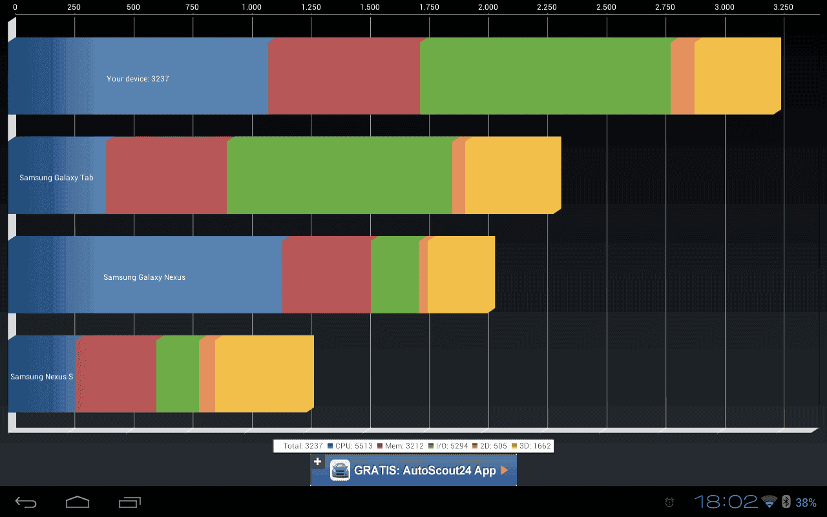The height and width of the screenshot is (517, 827).
Task: Tap the Bluetooth status icon
Action: point(786,501)
